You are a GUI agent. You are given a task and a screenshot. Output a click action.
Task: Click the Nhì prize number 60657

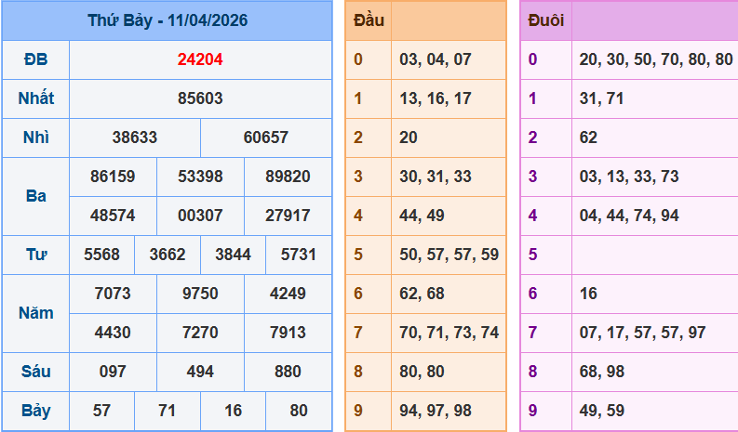[266, 137]
